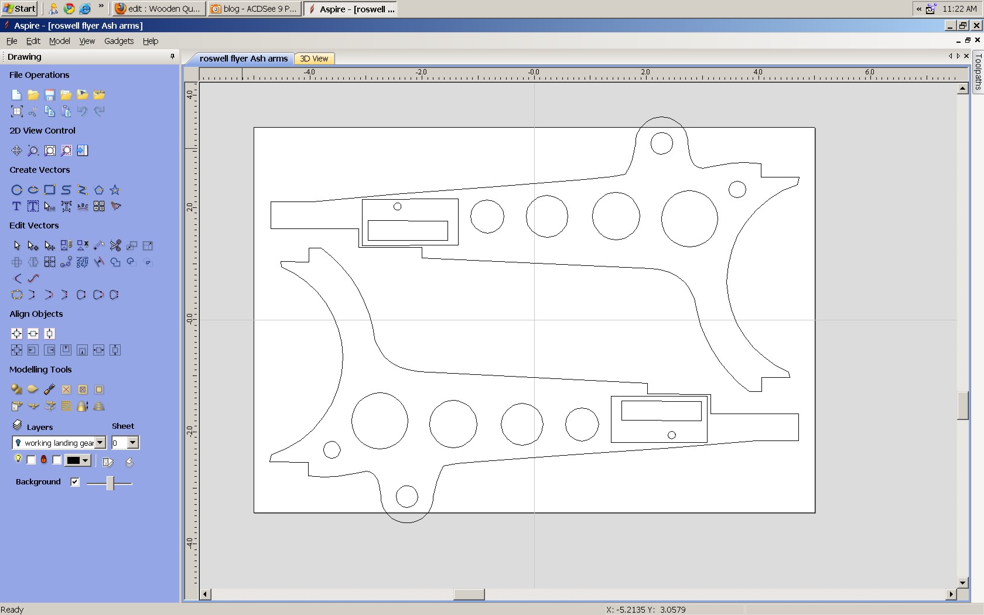Screen dimensions: 984x615
Task: Click the Job Setup icon under File Operations
Action: tap(16, 111)
